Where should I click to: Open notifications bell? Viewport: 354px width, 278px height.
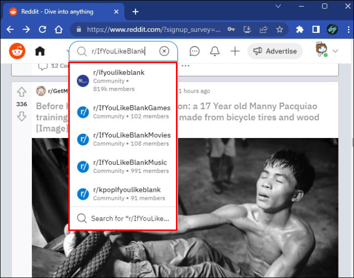215,51
